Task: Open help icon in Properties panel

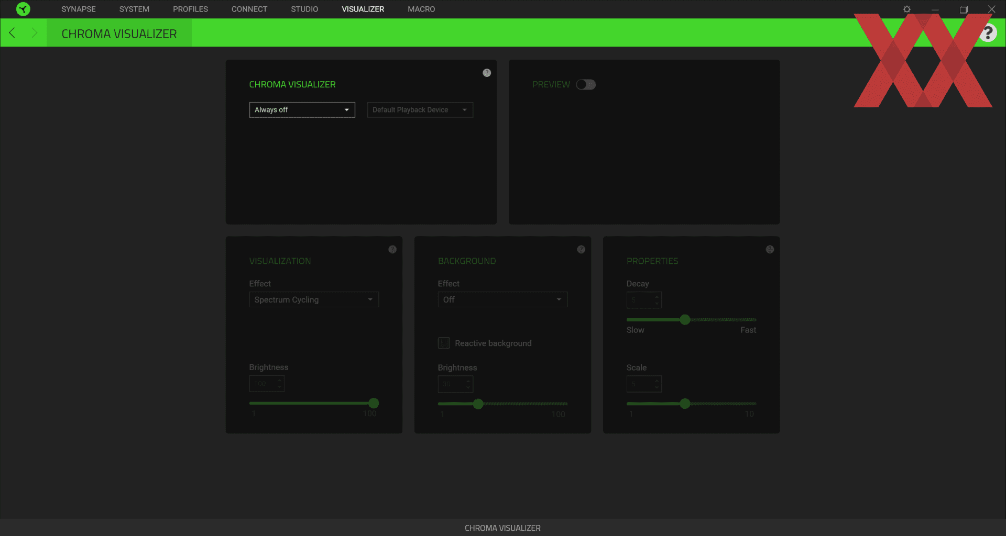Action: pos(770,250)
